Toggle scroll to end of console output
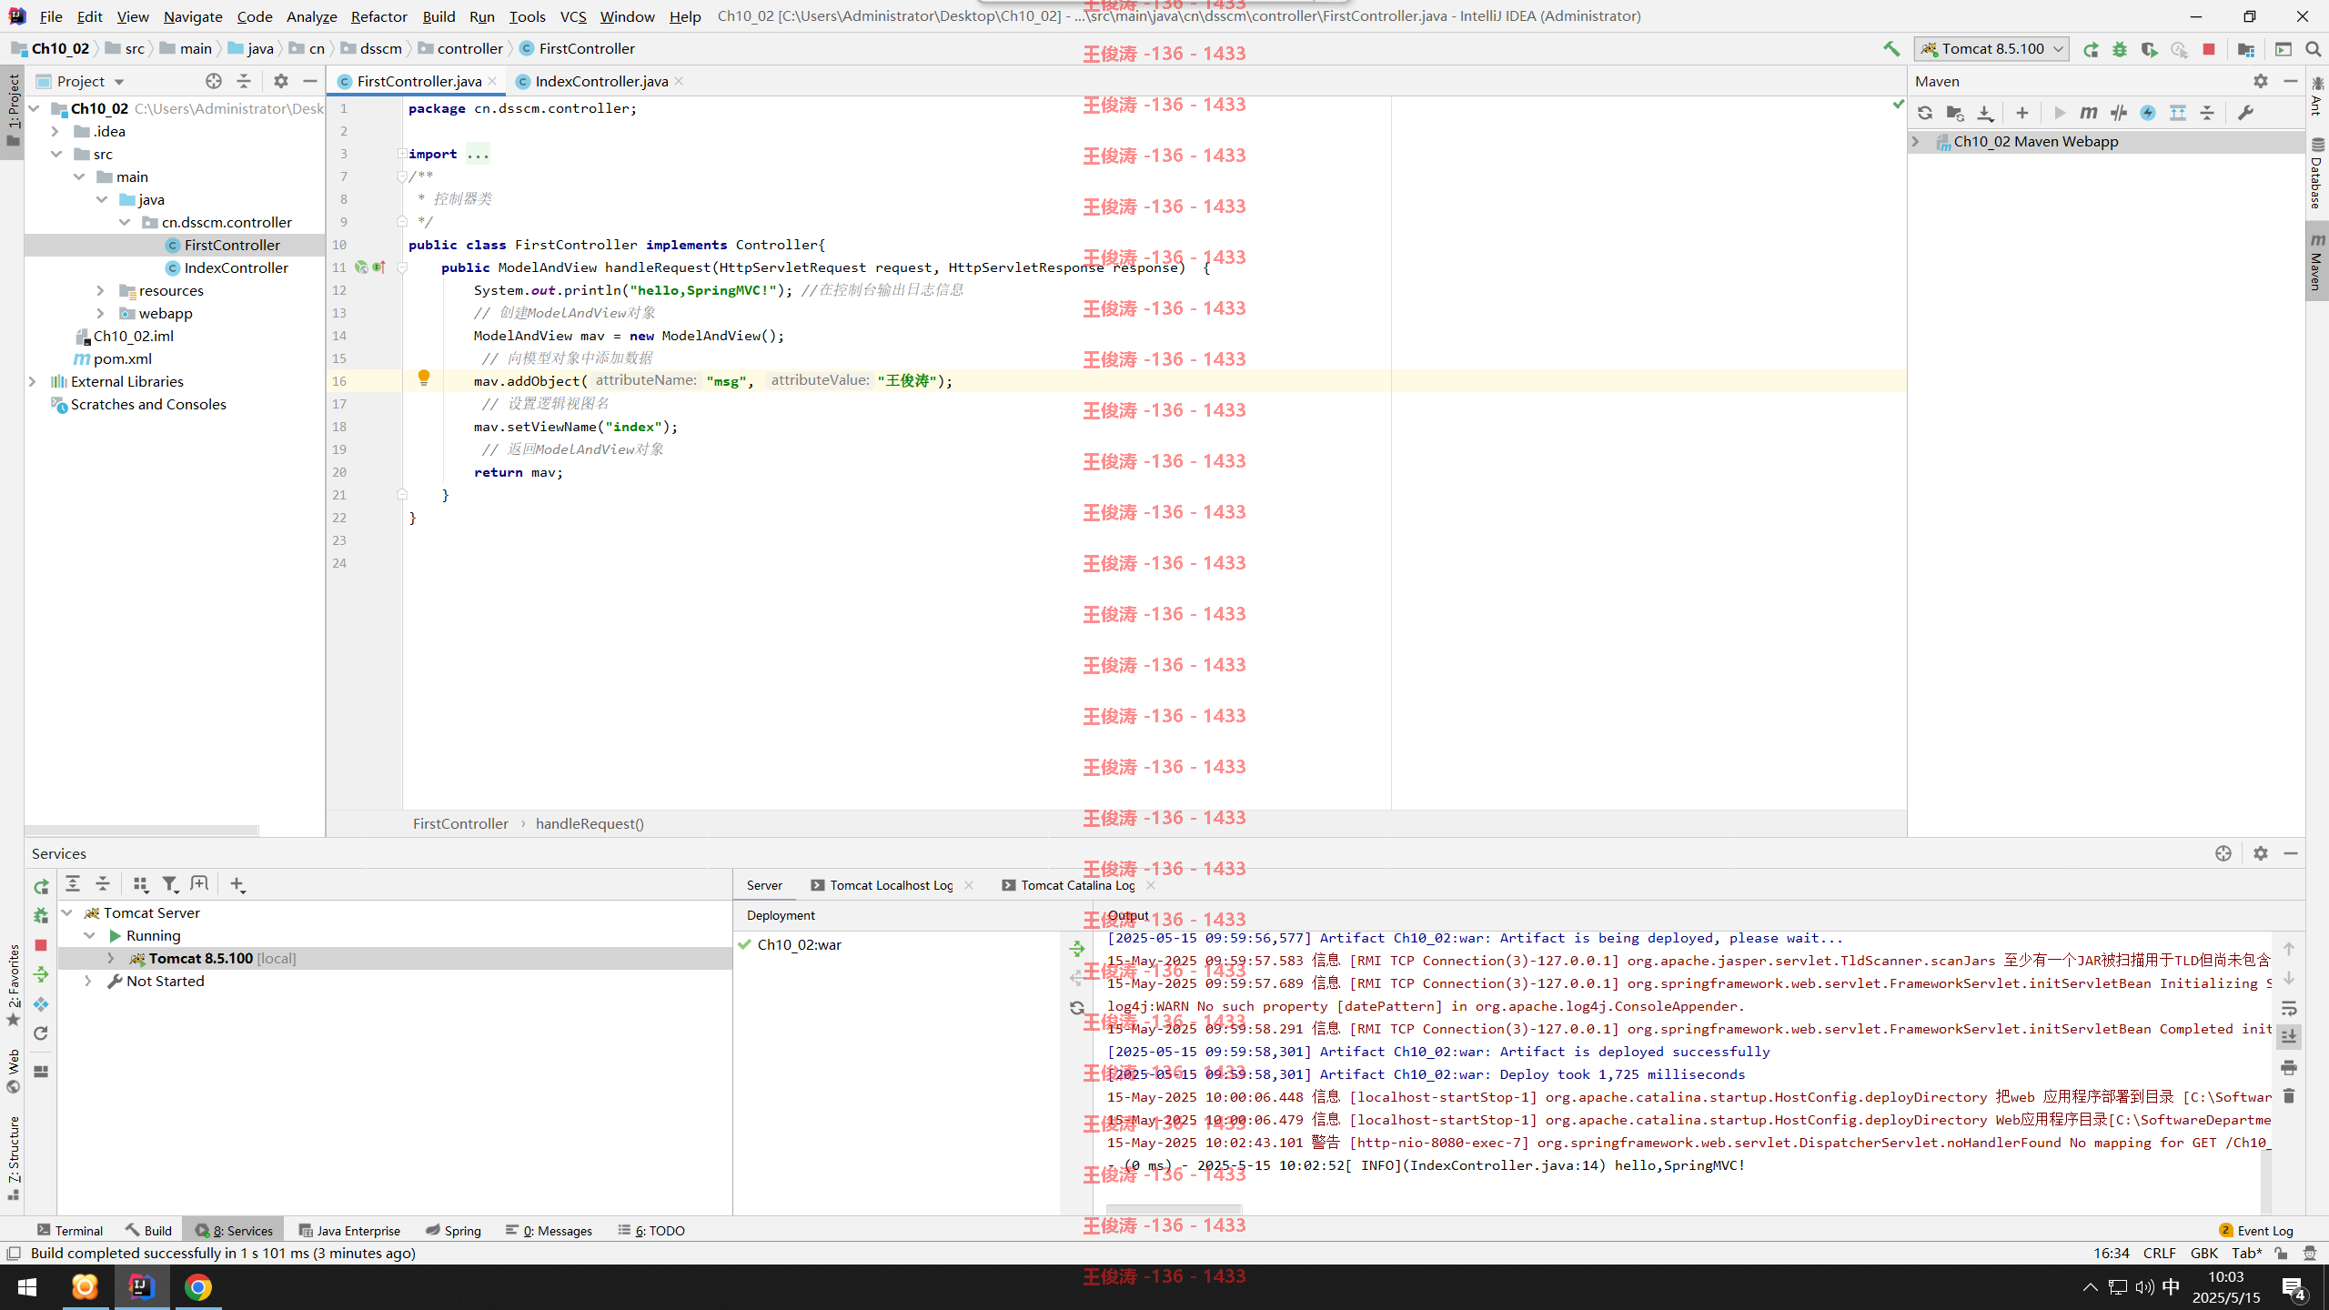This screenshot has height=1310, width=2329. (2289, 1037)
